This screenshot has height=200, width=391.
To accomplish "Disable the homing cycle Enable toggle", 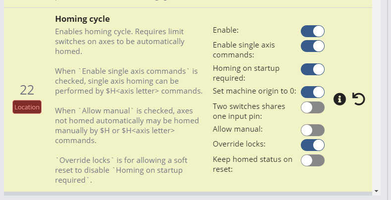I will pyautogui.click(x=312, y=31).
